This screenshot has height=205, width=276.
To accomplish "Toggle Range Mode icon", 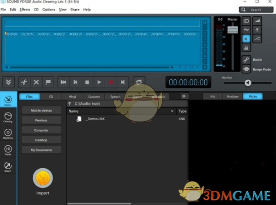I will 246,69.
